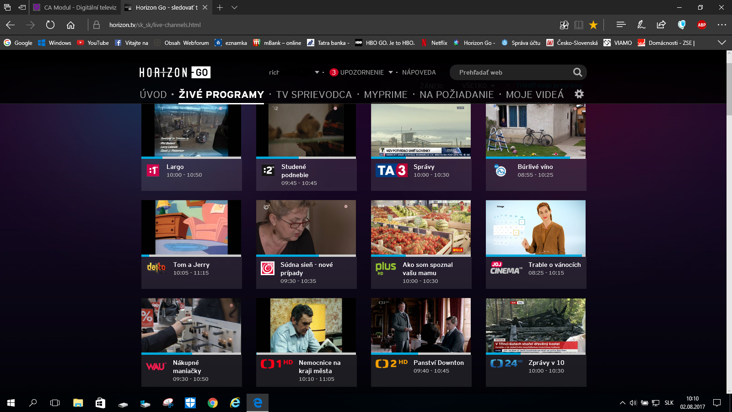The width and height of the screenshot is (732, 412).
Task: Open the Na požiadanie section
Action: point(457,94)
